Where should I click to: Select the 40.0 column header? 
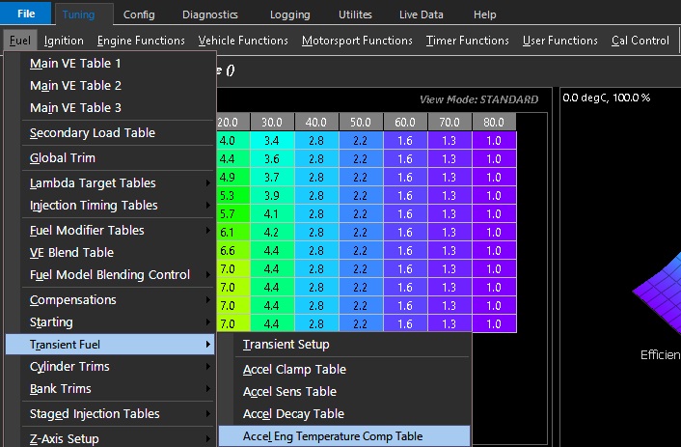(316, 123)
